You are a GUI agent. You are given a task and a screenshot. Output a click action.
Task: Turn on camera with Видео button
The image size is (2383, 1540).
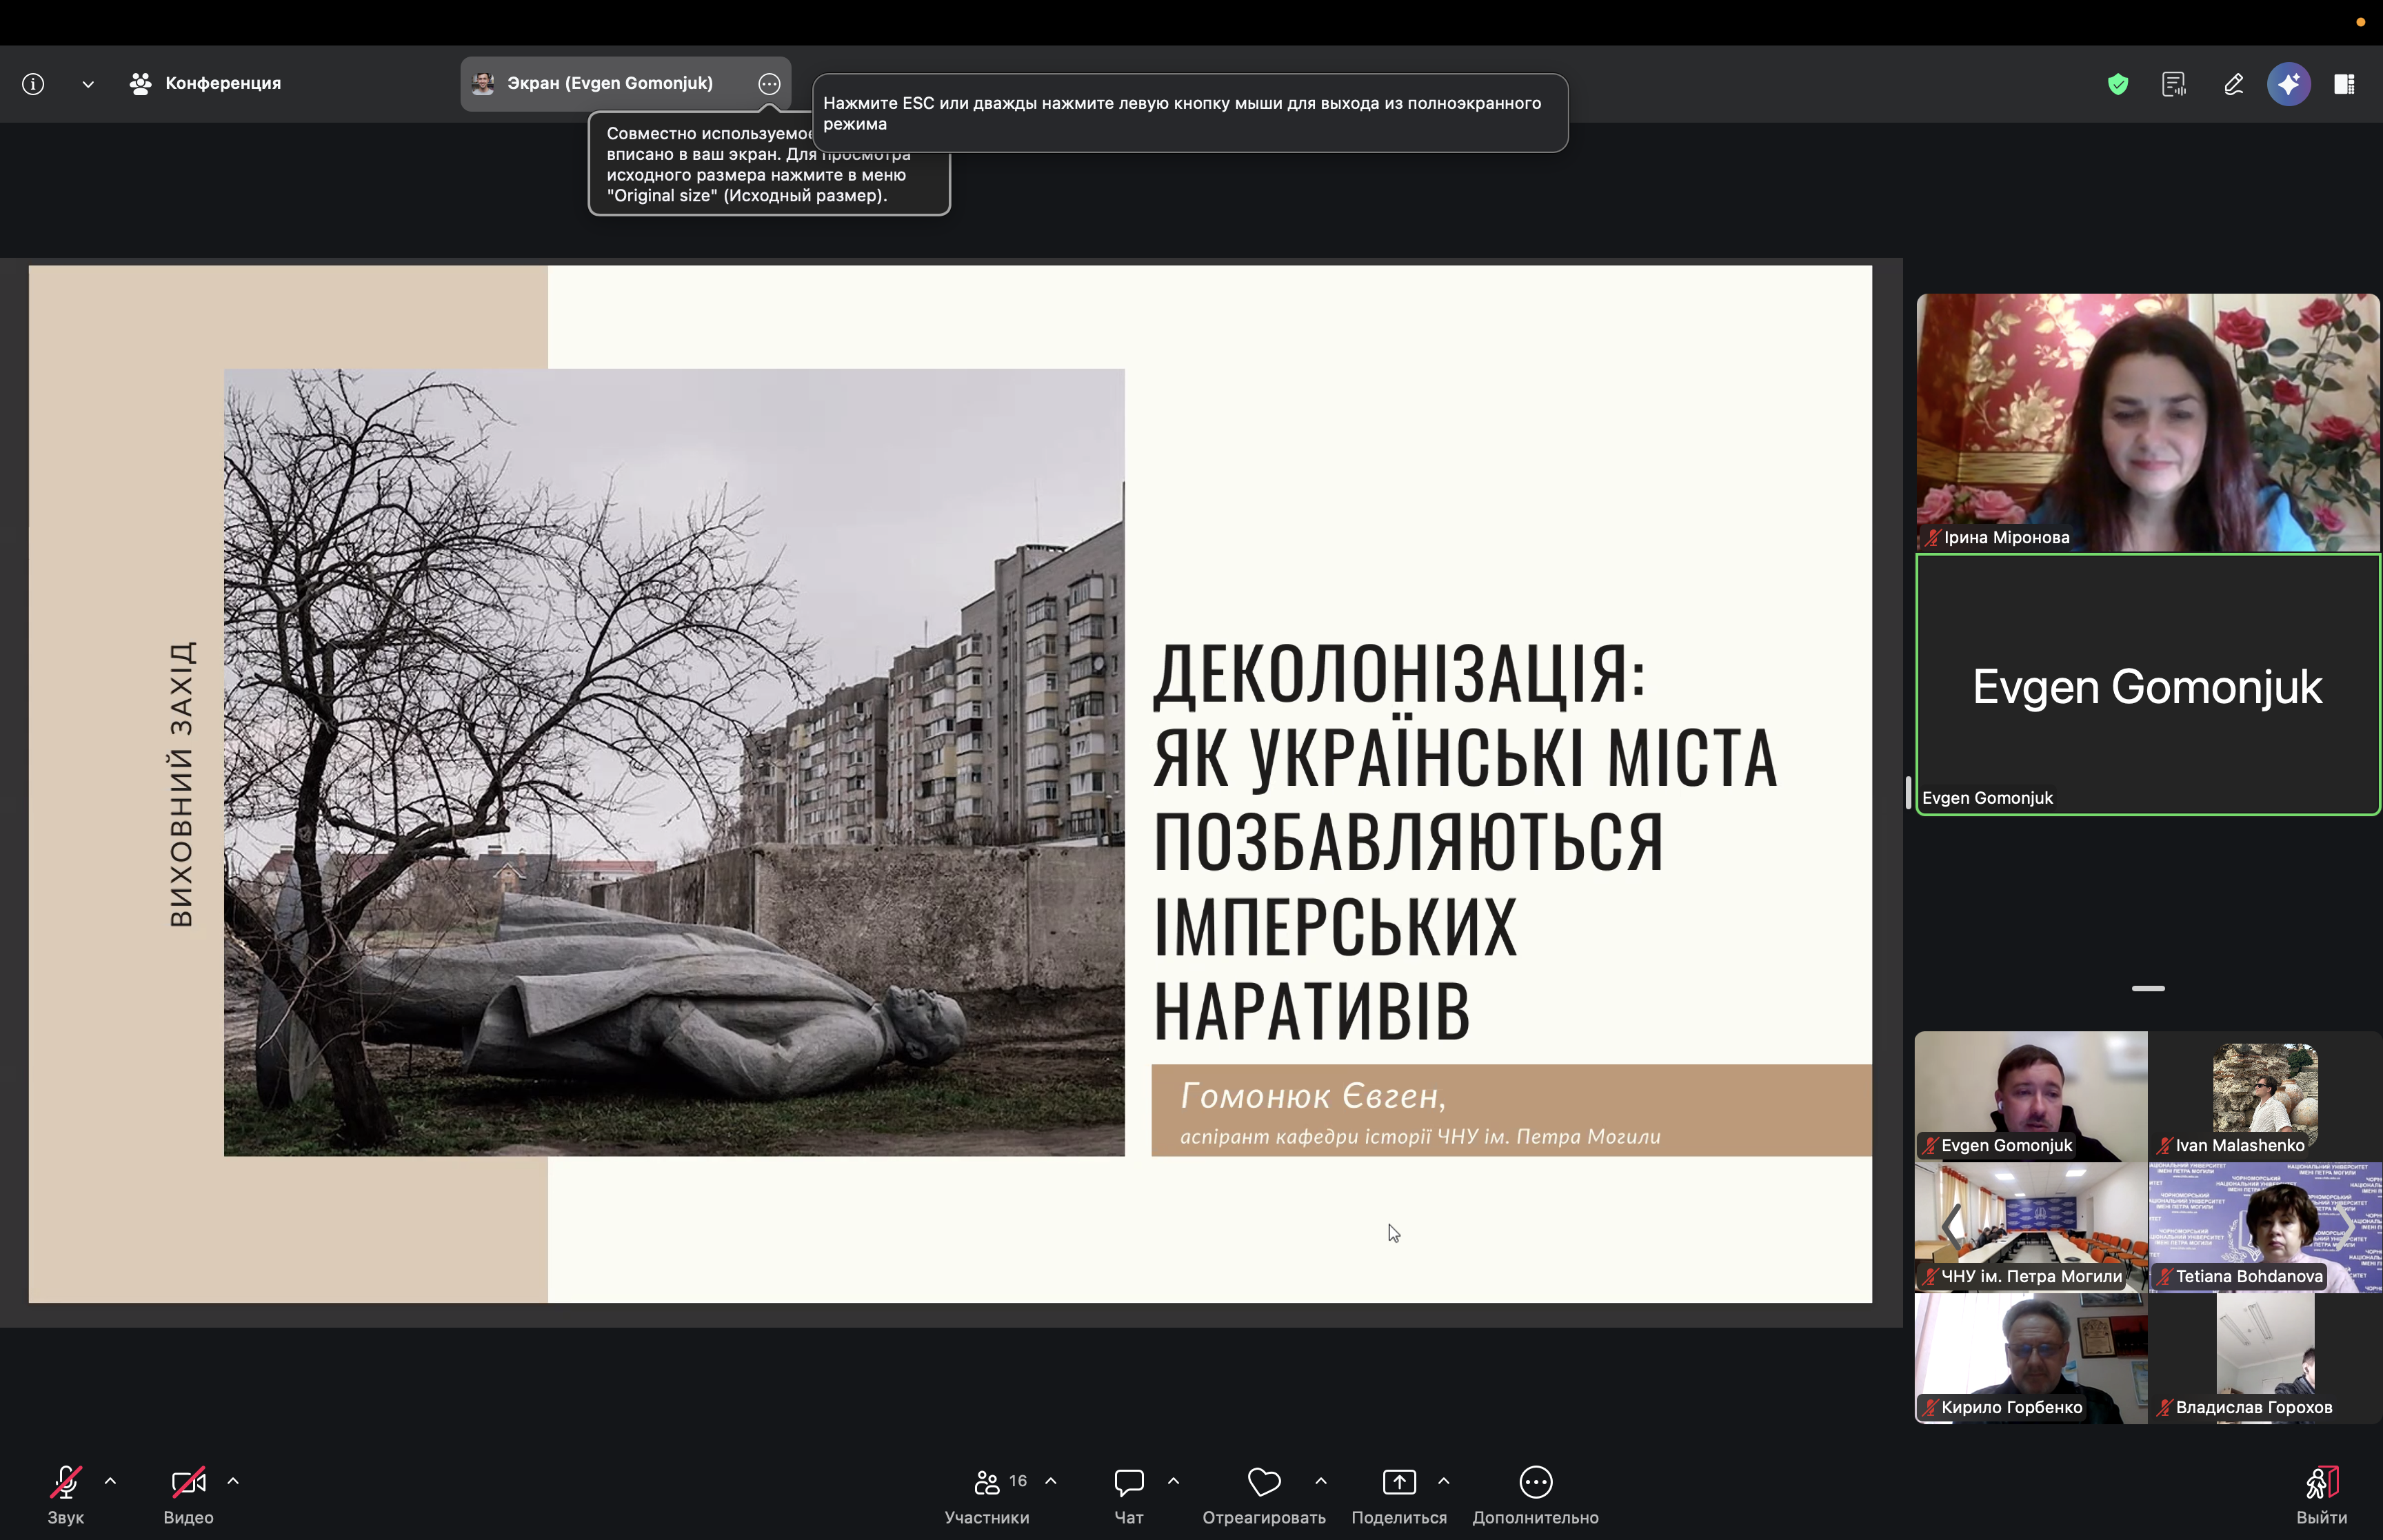(x=188, y=1483)
